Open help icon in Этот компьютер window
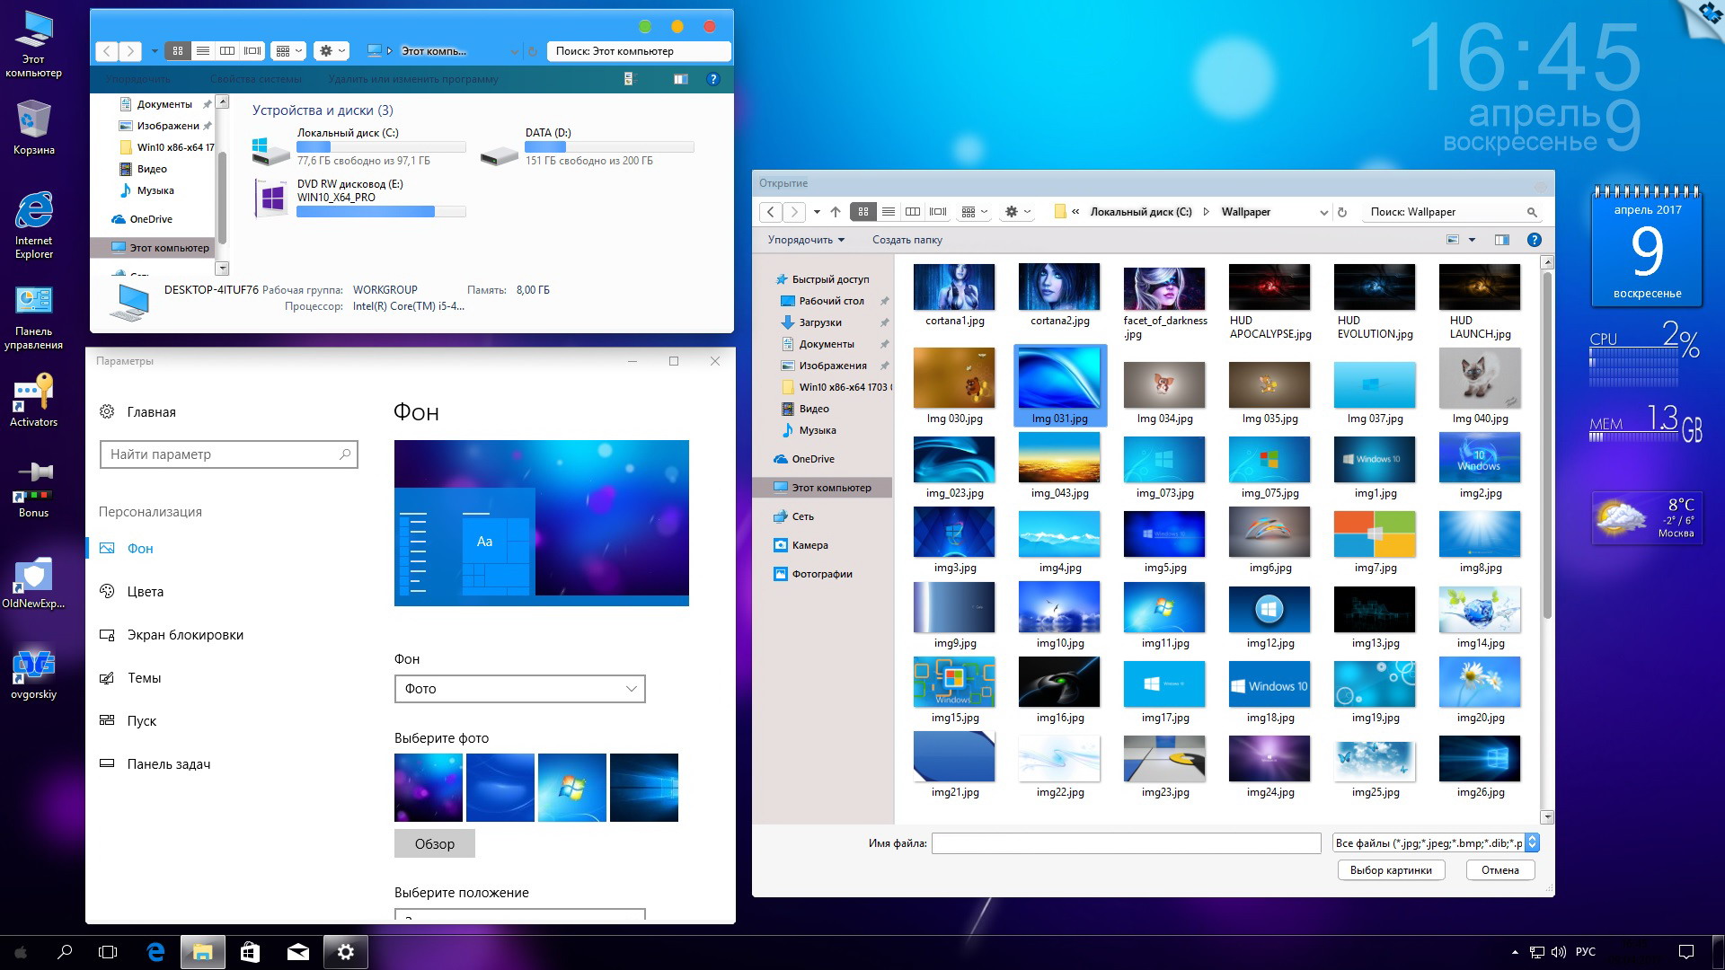Screen dimensions: 1725x970 (x=713, y=79)
